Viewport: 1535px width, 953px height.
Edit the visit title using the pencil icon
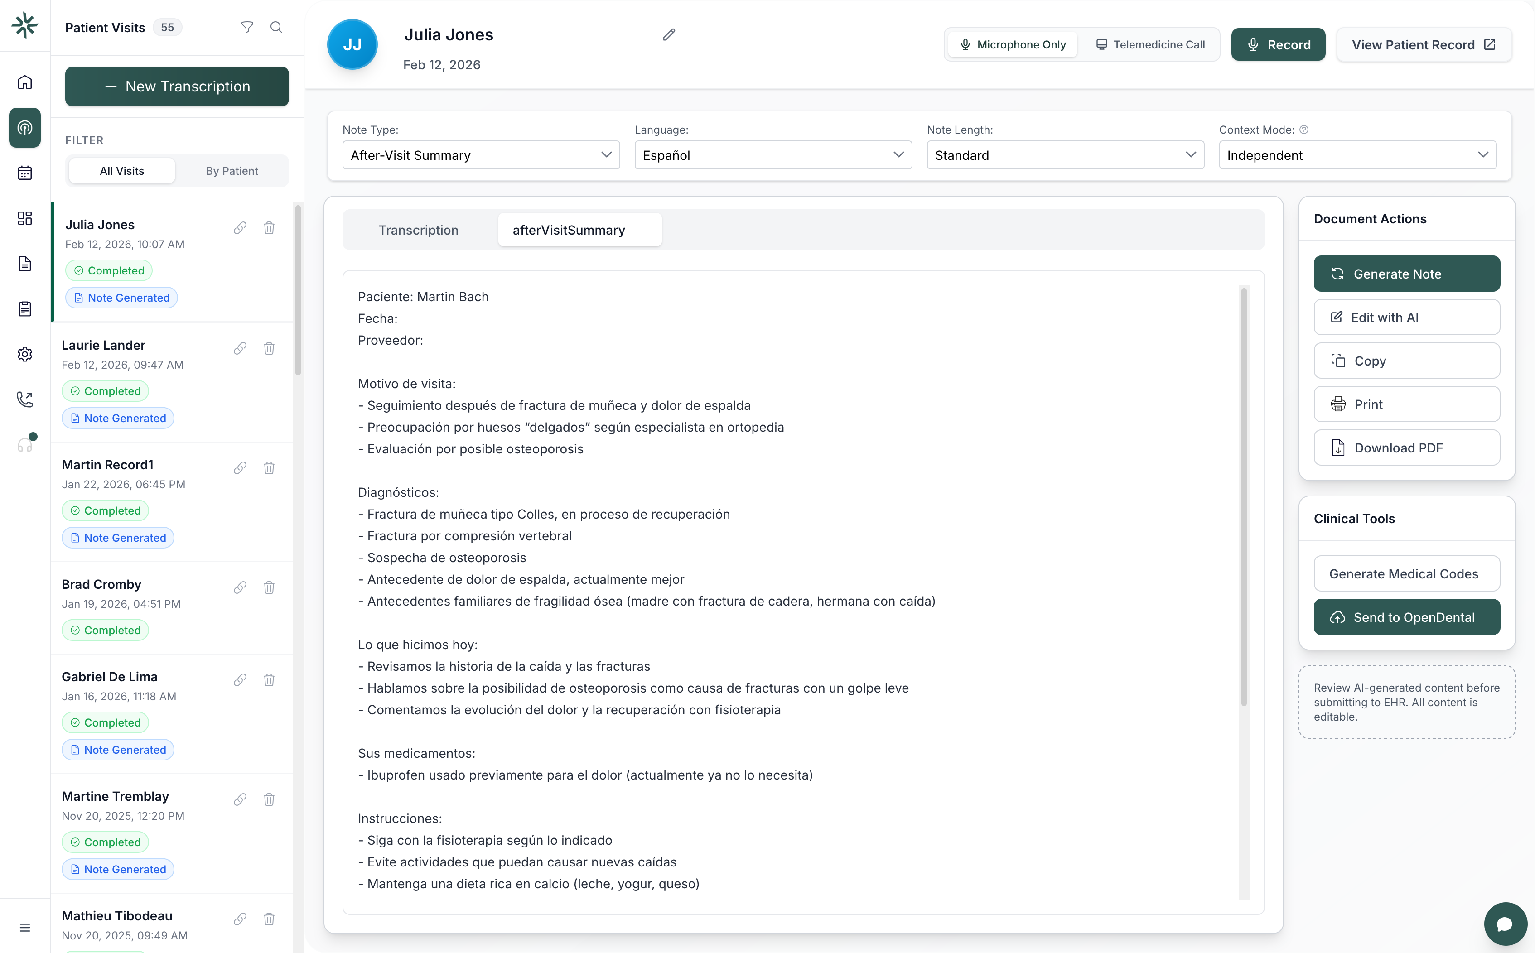tap(668, 35)
